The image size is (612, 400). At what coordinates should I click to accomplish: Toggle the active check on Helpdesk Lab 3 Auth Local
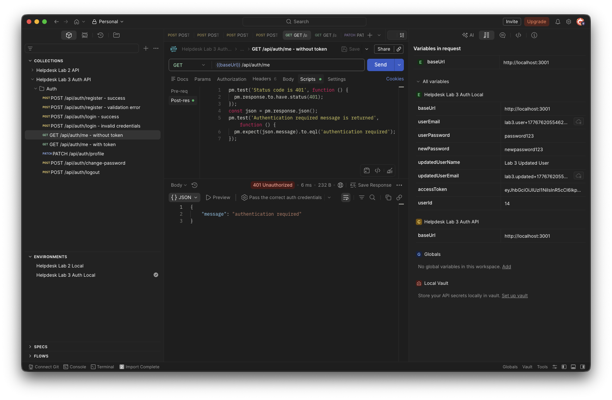click(x=156, y=275)
